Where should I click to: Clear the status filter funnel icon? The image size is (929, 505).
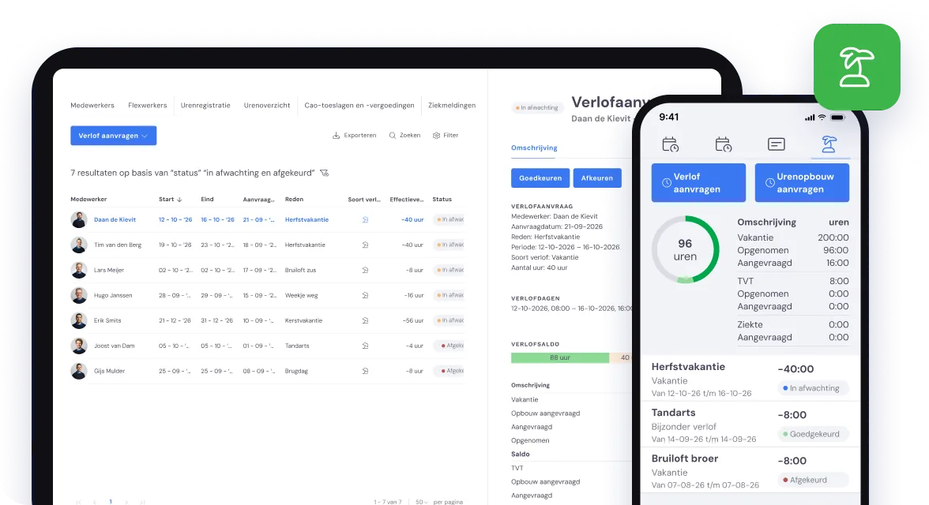[x=324, y=173]
